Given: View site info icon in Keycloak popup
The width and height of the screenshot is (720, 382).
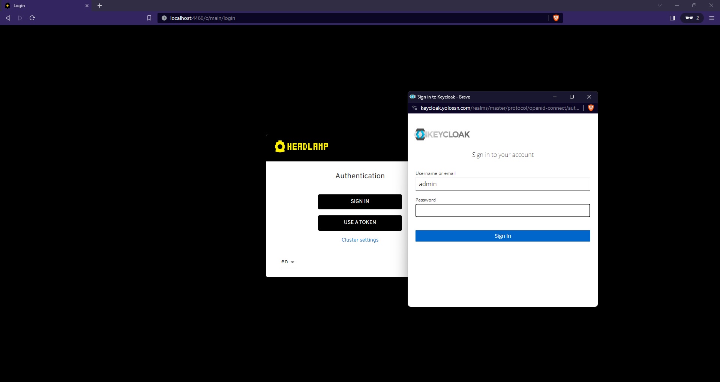Looking at the screenshot, I should tap(415, 108).
